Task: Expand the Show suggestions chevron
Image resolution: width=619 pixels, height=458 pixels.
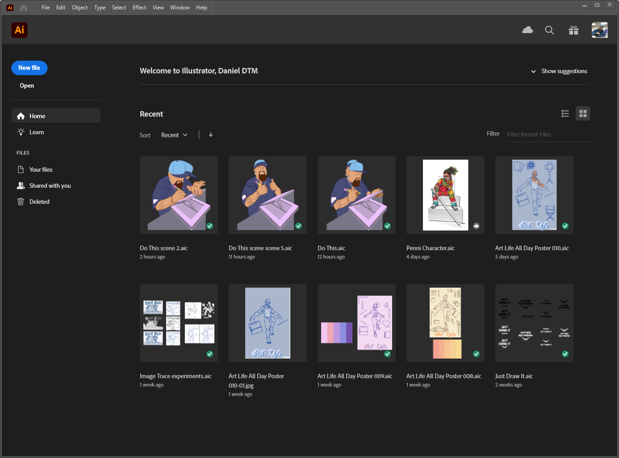Action: pyautogui.click(x=533, y=71)
